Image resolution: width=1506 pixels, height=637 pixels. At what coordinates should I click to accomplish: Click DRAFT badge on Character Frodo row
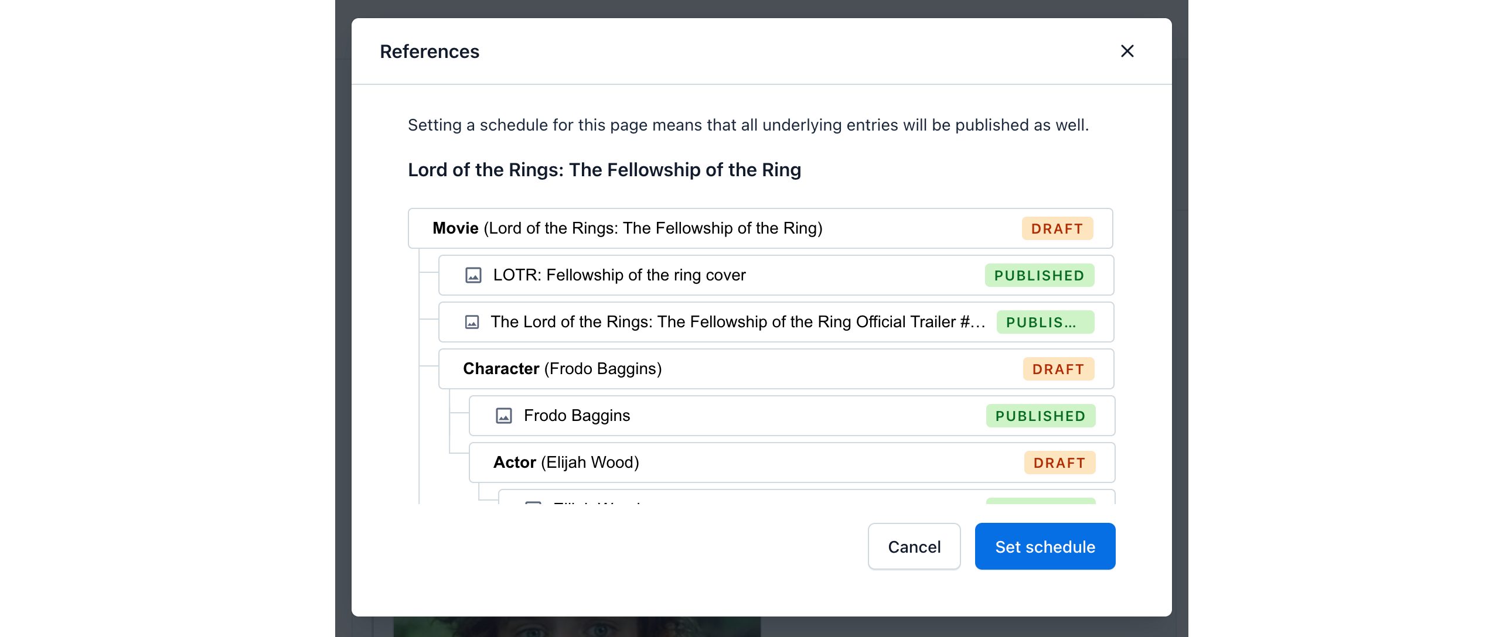point(1058,369)
